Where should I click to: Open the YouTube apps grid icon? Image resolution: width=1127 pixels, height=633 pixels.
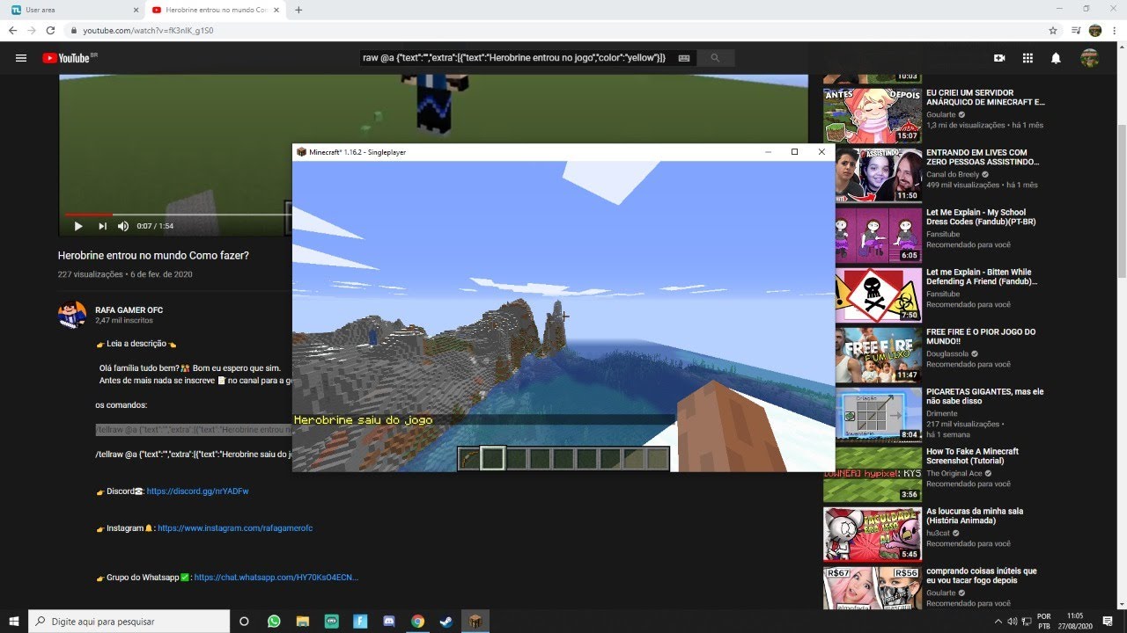(x=1028, y=58)
